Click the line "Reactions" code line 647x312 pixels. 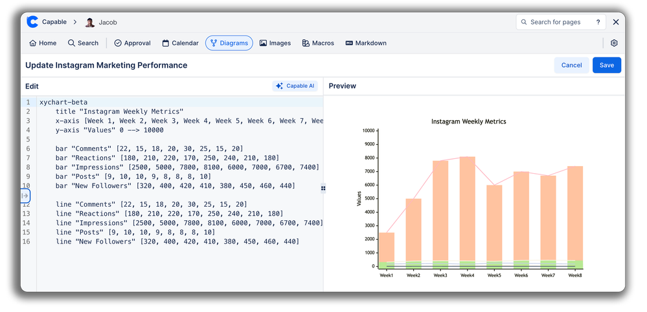pos(170,214)
